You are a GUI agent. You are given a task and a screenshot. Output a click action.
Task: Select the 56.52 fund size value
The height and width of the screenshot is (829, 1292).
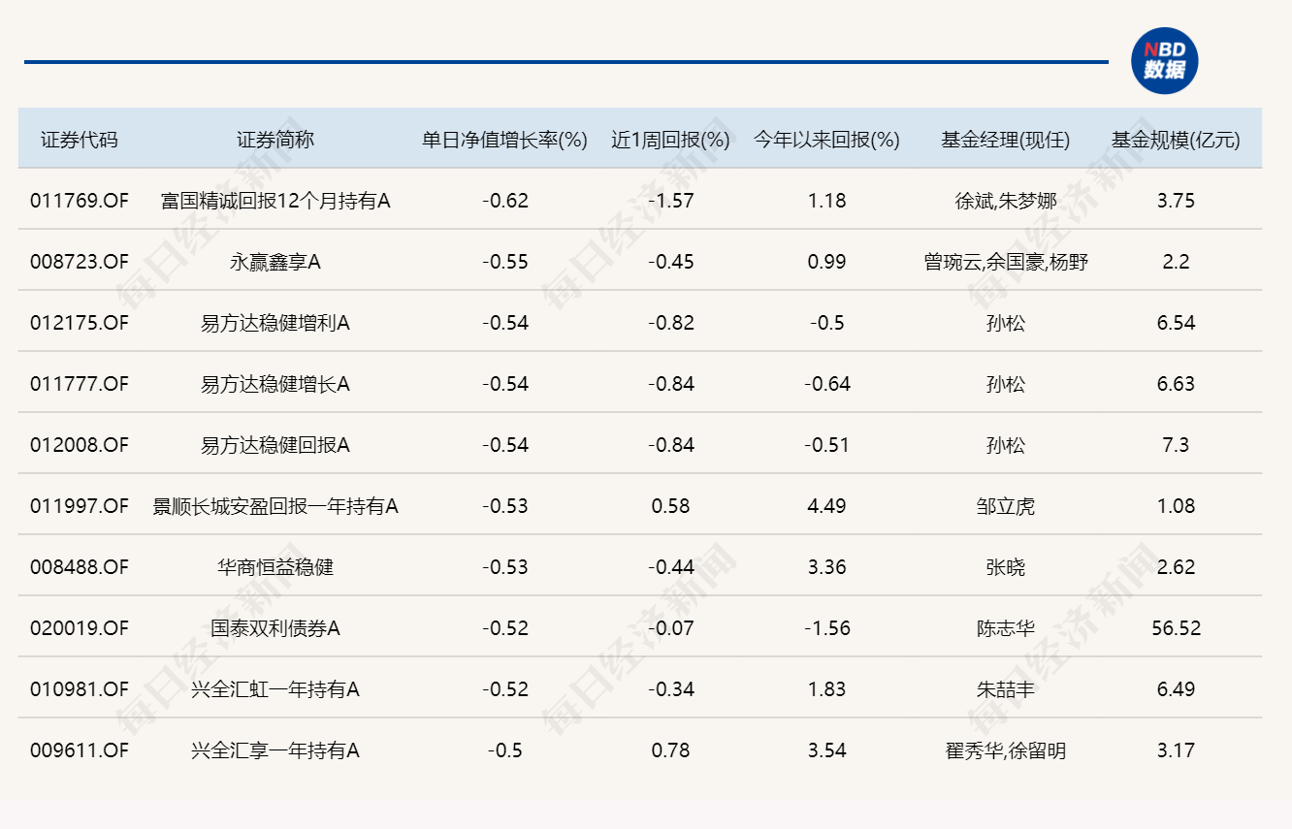pyautogui.click(x=1176, y=628)
